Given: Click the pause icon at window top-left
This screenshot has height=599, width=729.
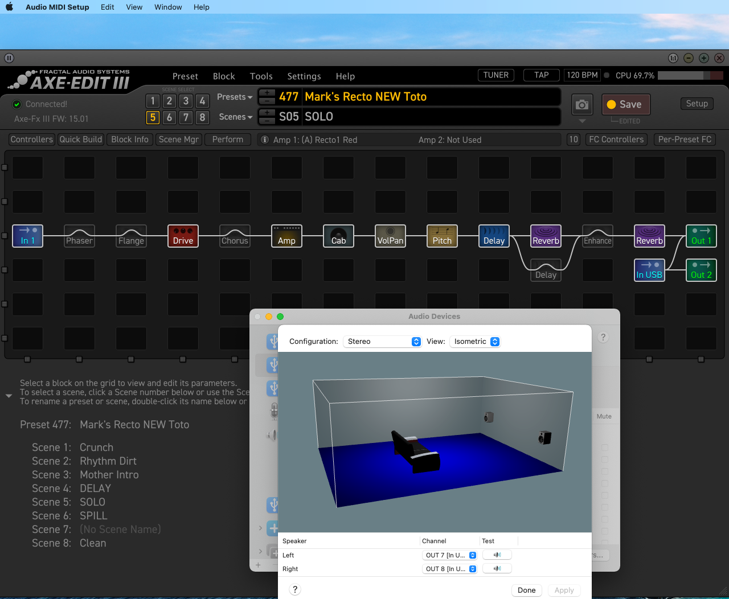Looking at the screenshot, I should point(9,58).
